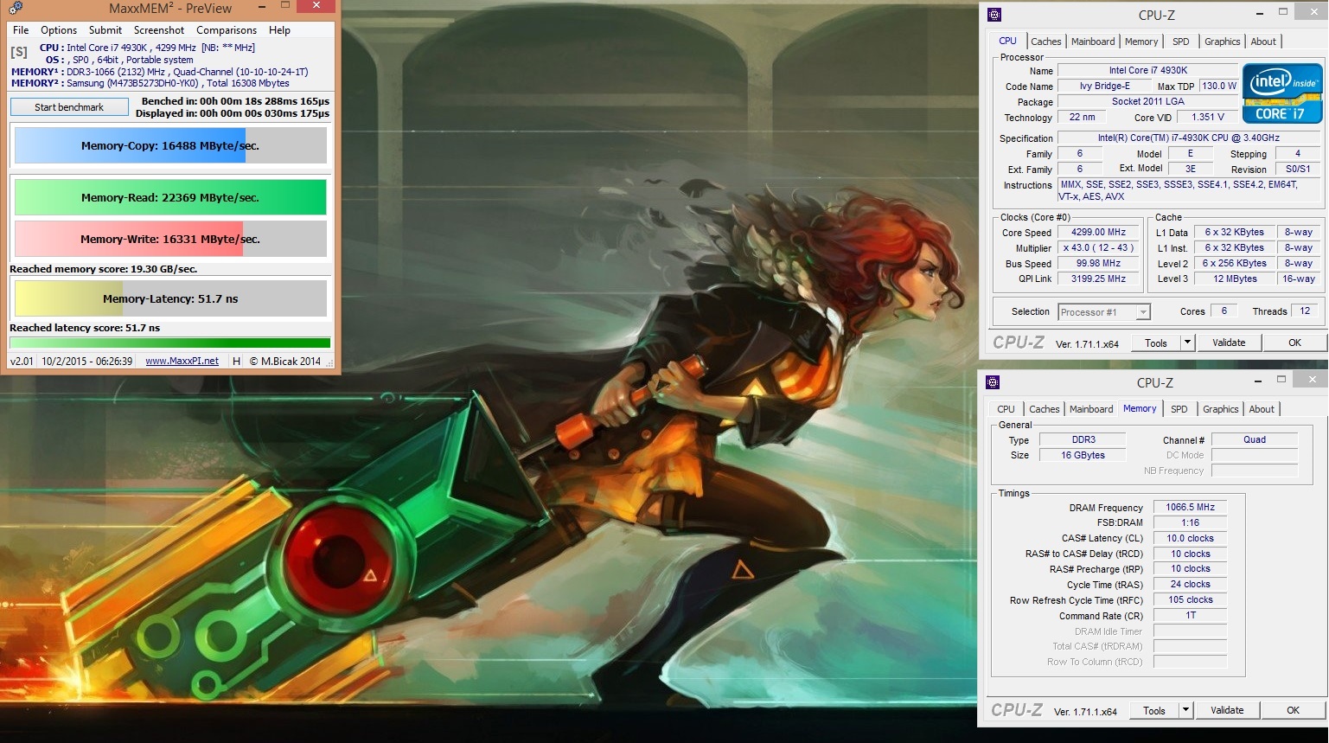The height and width of the screenshot is (743, 1329).
Task: Select the Graphics tab in the Memory-tab CPU-Z window
Action: [x=1221, y=409]
